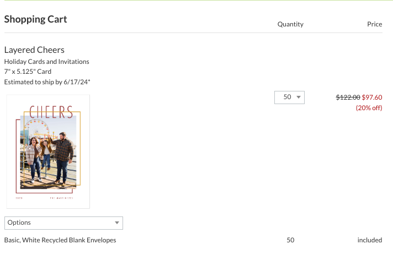Click the envelope quantity value 50
The width and height of the screenshot is (393, 271).
tap(290, 240)
